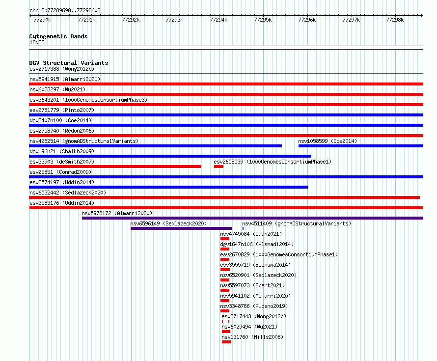
Task: Select nsv6520901 (Sedlazeck2020) label
Action: point(258,275)
